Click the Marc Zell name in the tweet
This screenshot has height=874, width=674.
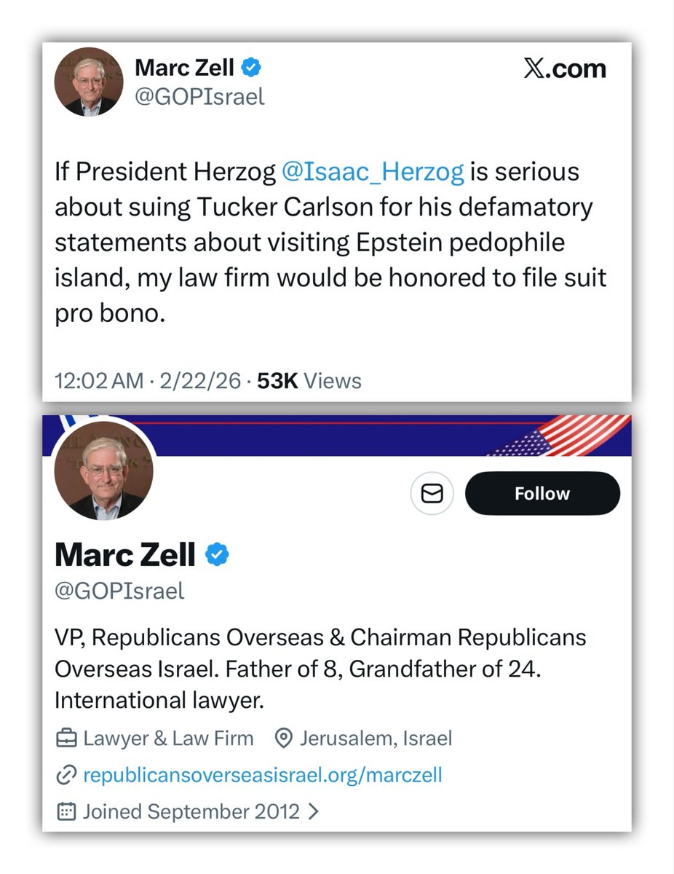pyautogui.click(x=184, y=68)
